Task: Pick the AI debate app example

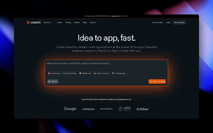Action: (119, 73)
